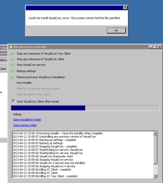This screenshot has width=163, height=183.
Task: Maximize the VisualCron pre-installer window
Action: (155, 47)
